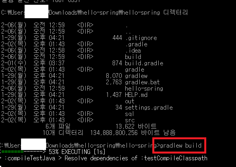Select the src directory entry

pyautogui.click(x=130, y=120)
